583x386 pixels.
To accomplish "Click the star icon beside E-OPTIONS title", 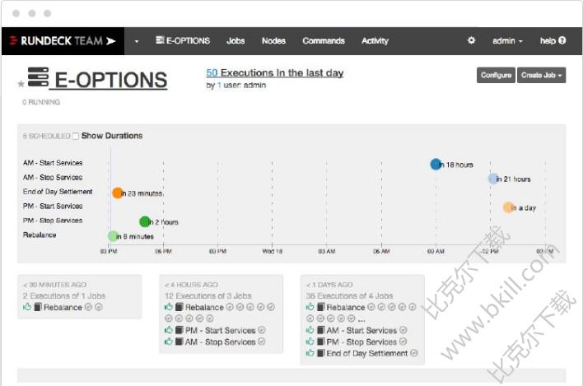I will point(21,84).
